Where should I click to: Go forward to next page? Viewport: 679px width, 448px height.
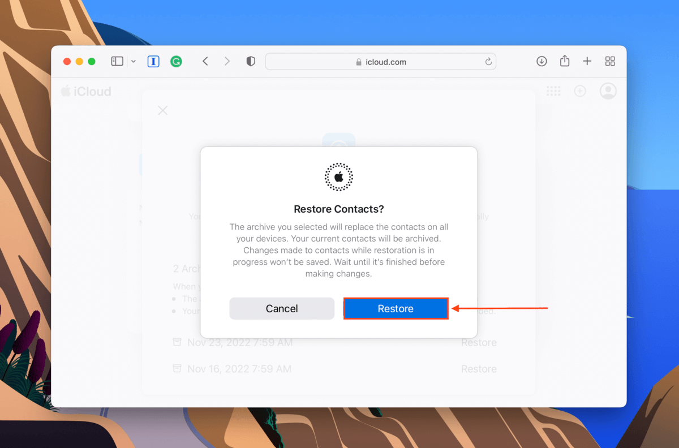(x=227, y=61)
